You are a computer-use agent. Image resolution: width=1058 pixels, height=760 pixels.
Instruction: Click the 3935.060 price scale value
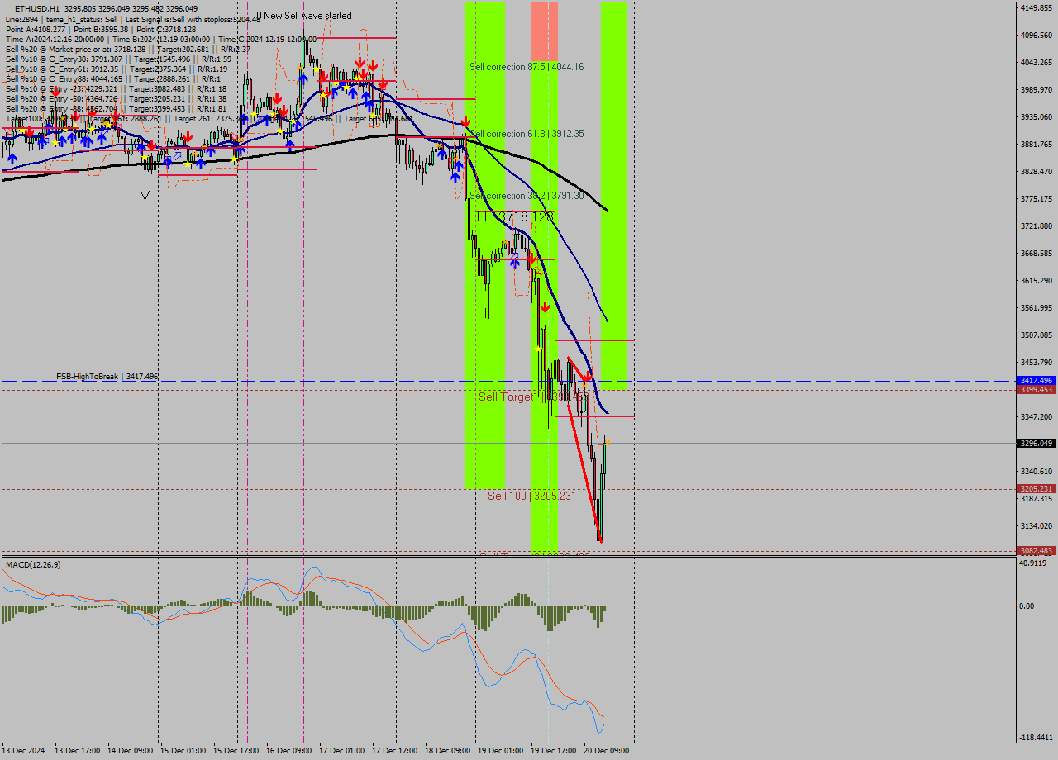pyautogui.click(x=1037, y=117)
